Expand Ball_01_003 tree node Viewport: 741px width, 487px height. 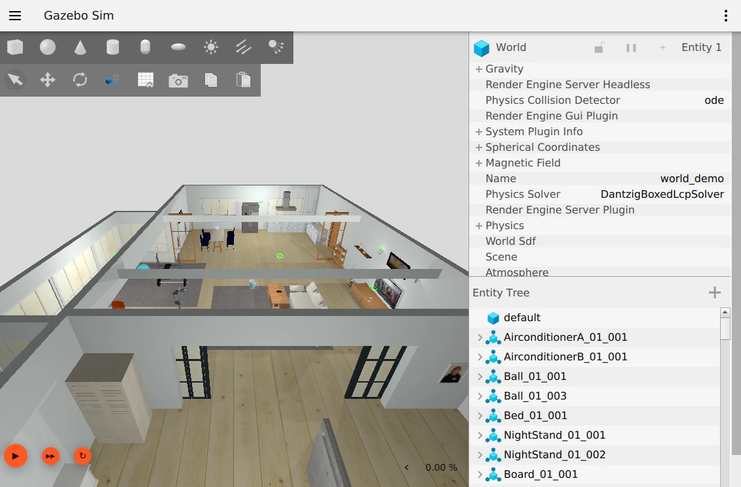(x=480, y=396)
